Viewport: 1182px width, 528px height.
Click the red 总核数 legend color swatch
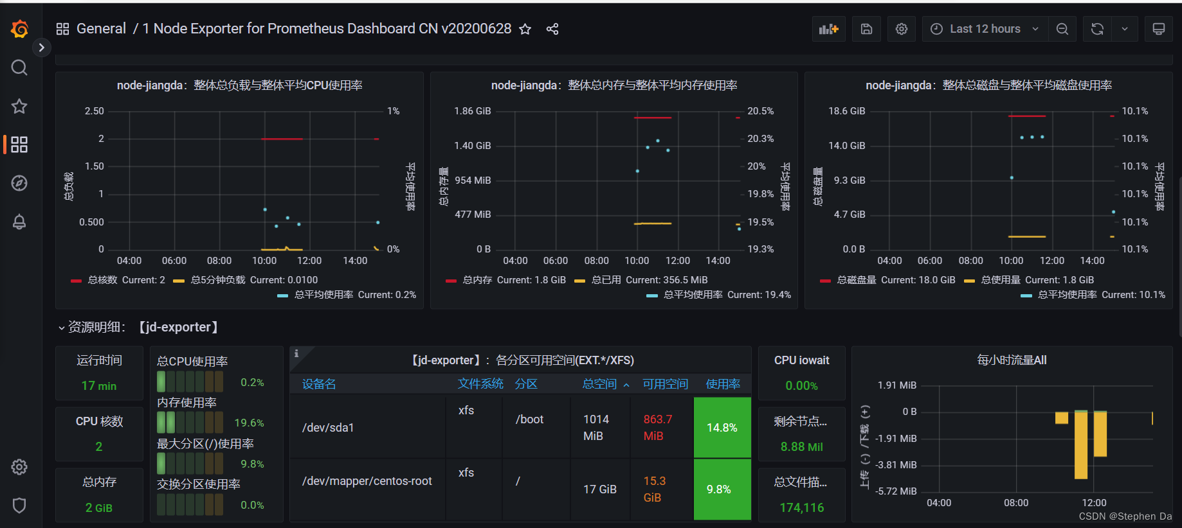point(76,281)
